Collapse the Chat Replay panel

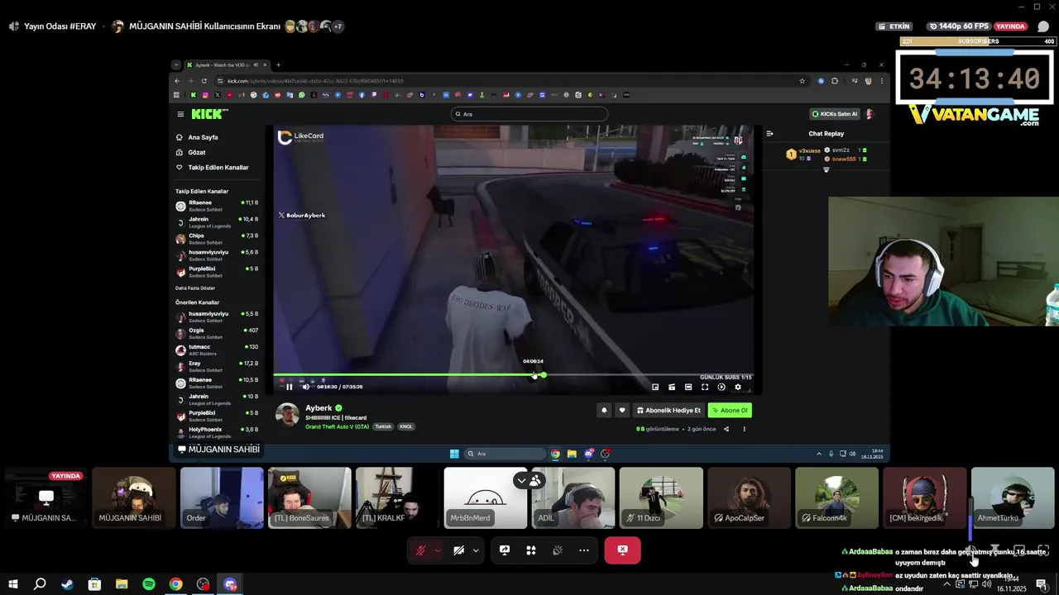coord(769,133)
